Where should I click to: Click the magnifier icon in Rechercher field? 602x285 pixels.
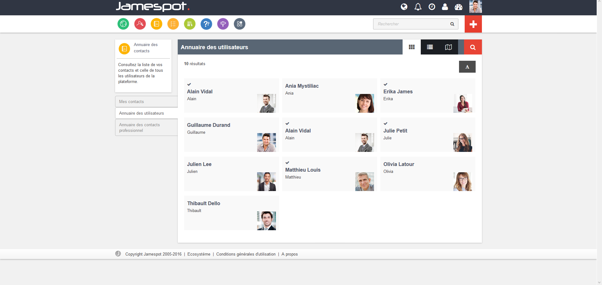click(x=452, y=24)
